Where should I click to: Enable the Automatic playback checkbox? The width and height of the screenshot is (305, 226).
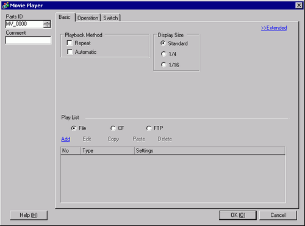[x=70, y=52]
